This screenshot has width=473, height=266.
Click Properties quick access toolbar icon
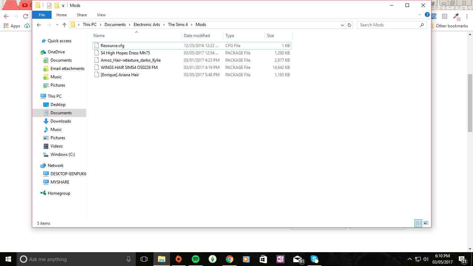49,6
